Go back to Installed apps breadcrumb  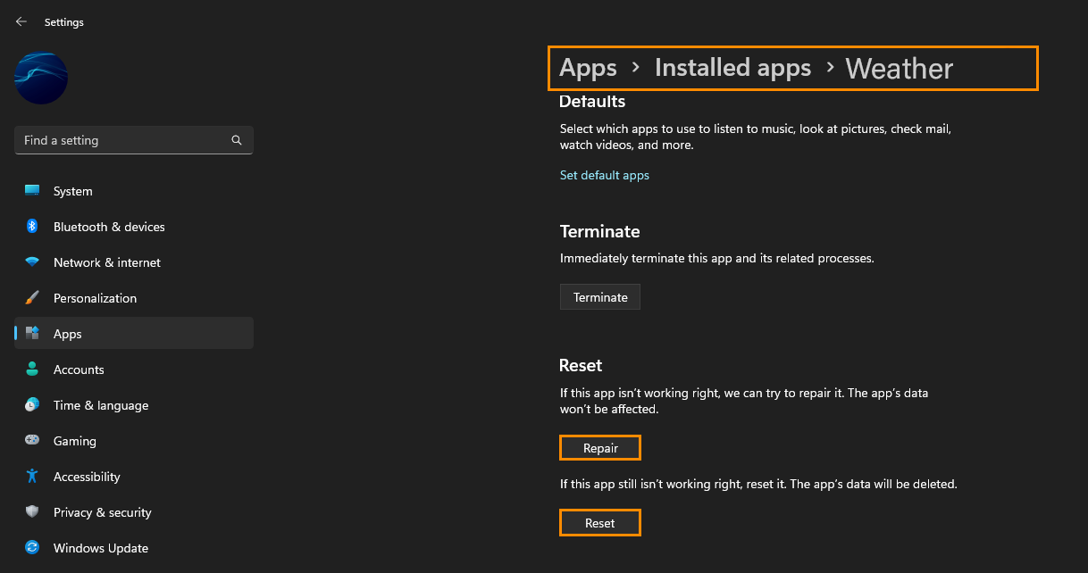click(x=732, y=68)
